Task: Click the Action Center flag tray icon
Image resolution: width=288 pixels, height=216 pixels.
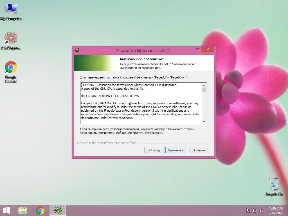Action: point(248,210)
